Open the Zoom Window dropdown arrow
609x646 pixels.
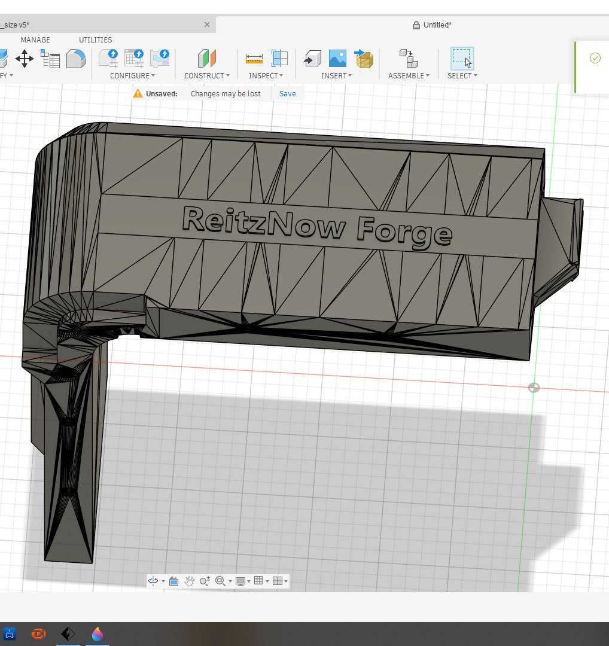pyautogui.click(x=230, y=581)
